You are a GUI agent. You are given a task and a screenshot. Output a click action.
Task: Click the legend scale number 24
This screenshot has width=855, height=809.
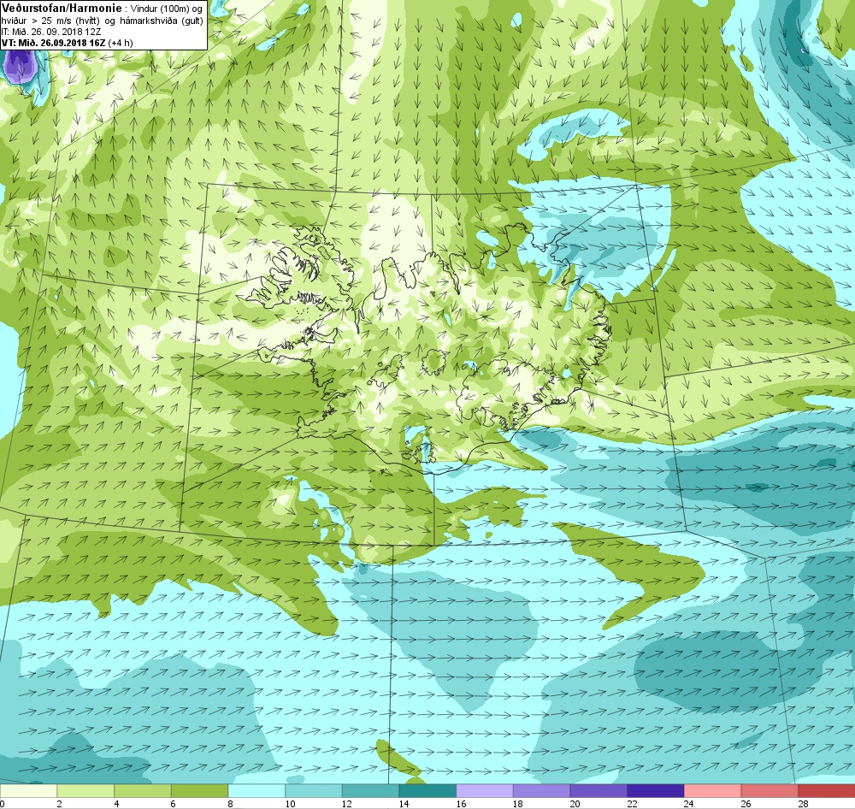(x=689, y=804)
